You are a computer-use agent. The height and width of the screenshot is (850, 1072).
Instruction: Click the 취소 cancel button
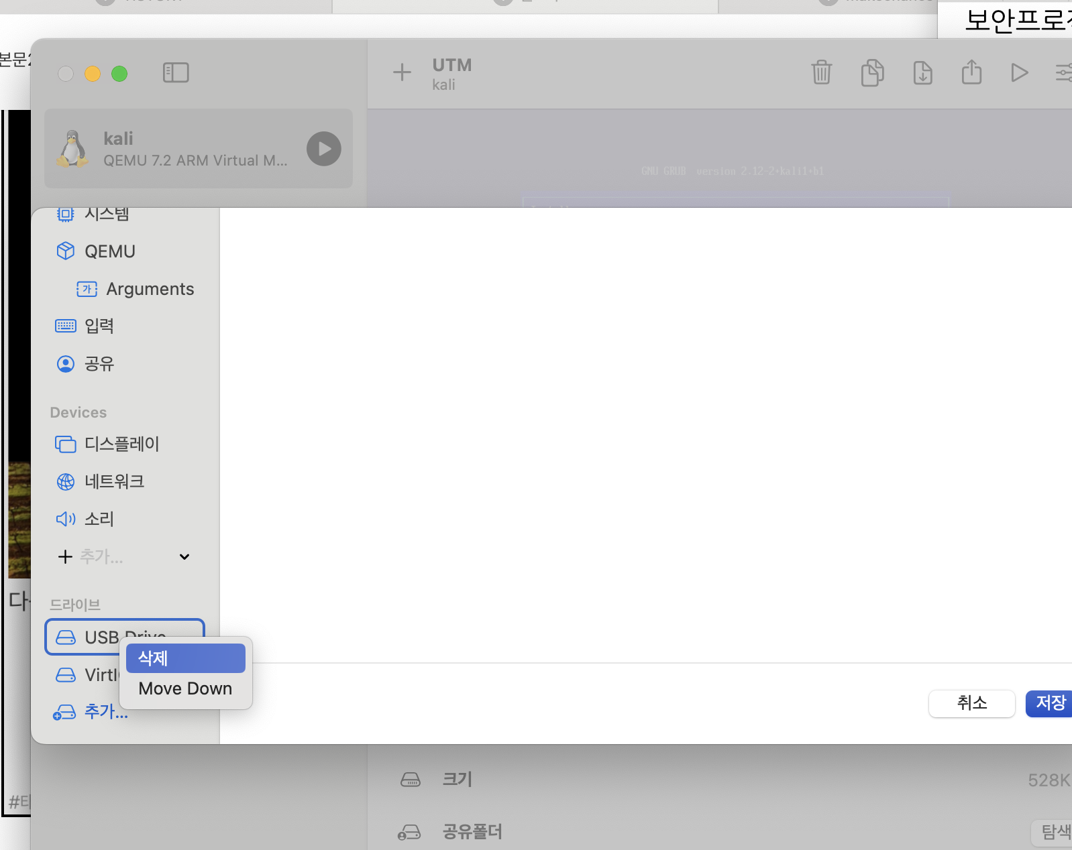click(x=971, y=703)
